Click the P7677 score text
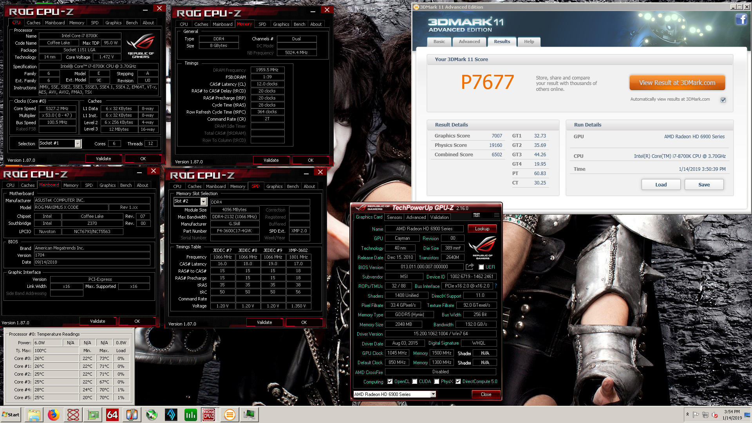Image resolution: width=752 pixels, height=423 pixels. (487, 82)
